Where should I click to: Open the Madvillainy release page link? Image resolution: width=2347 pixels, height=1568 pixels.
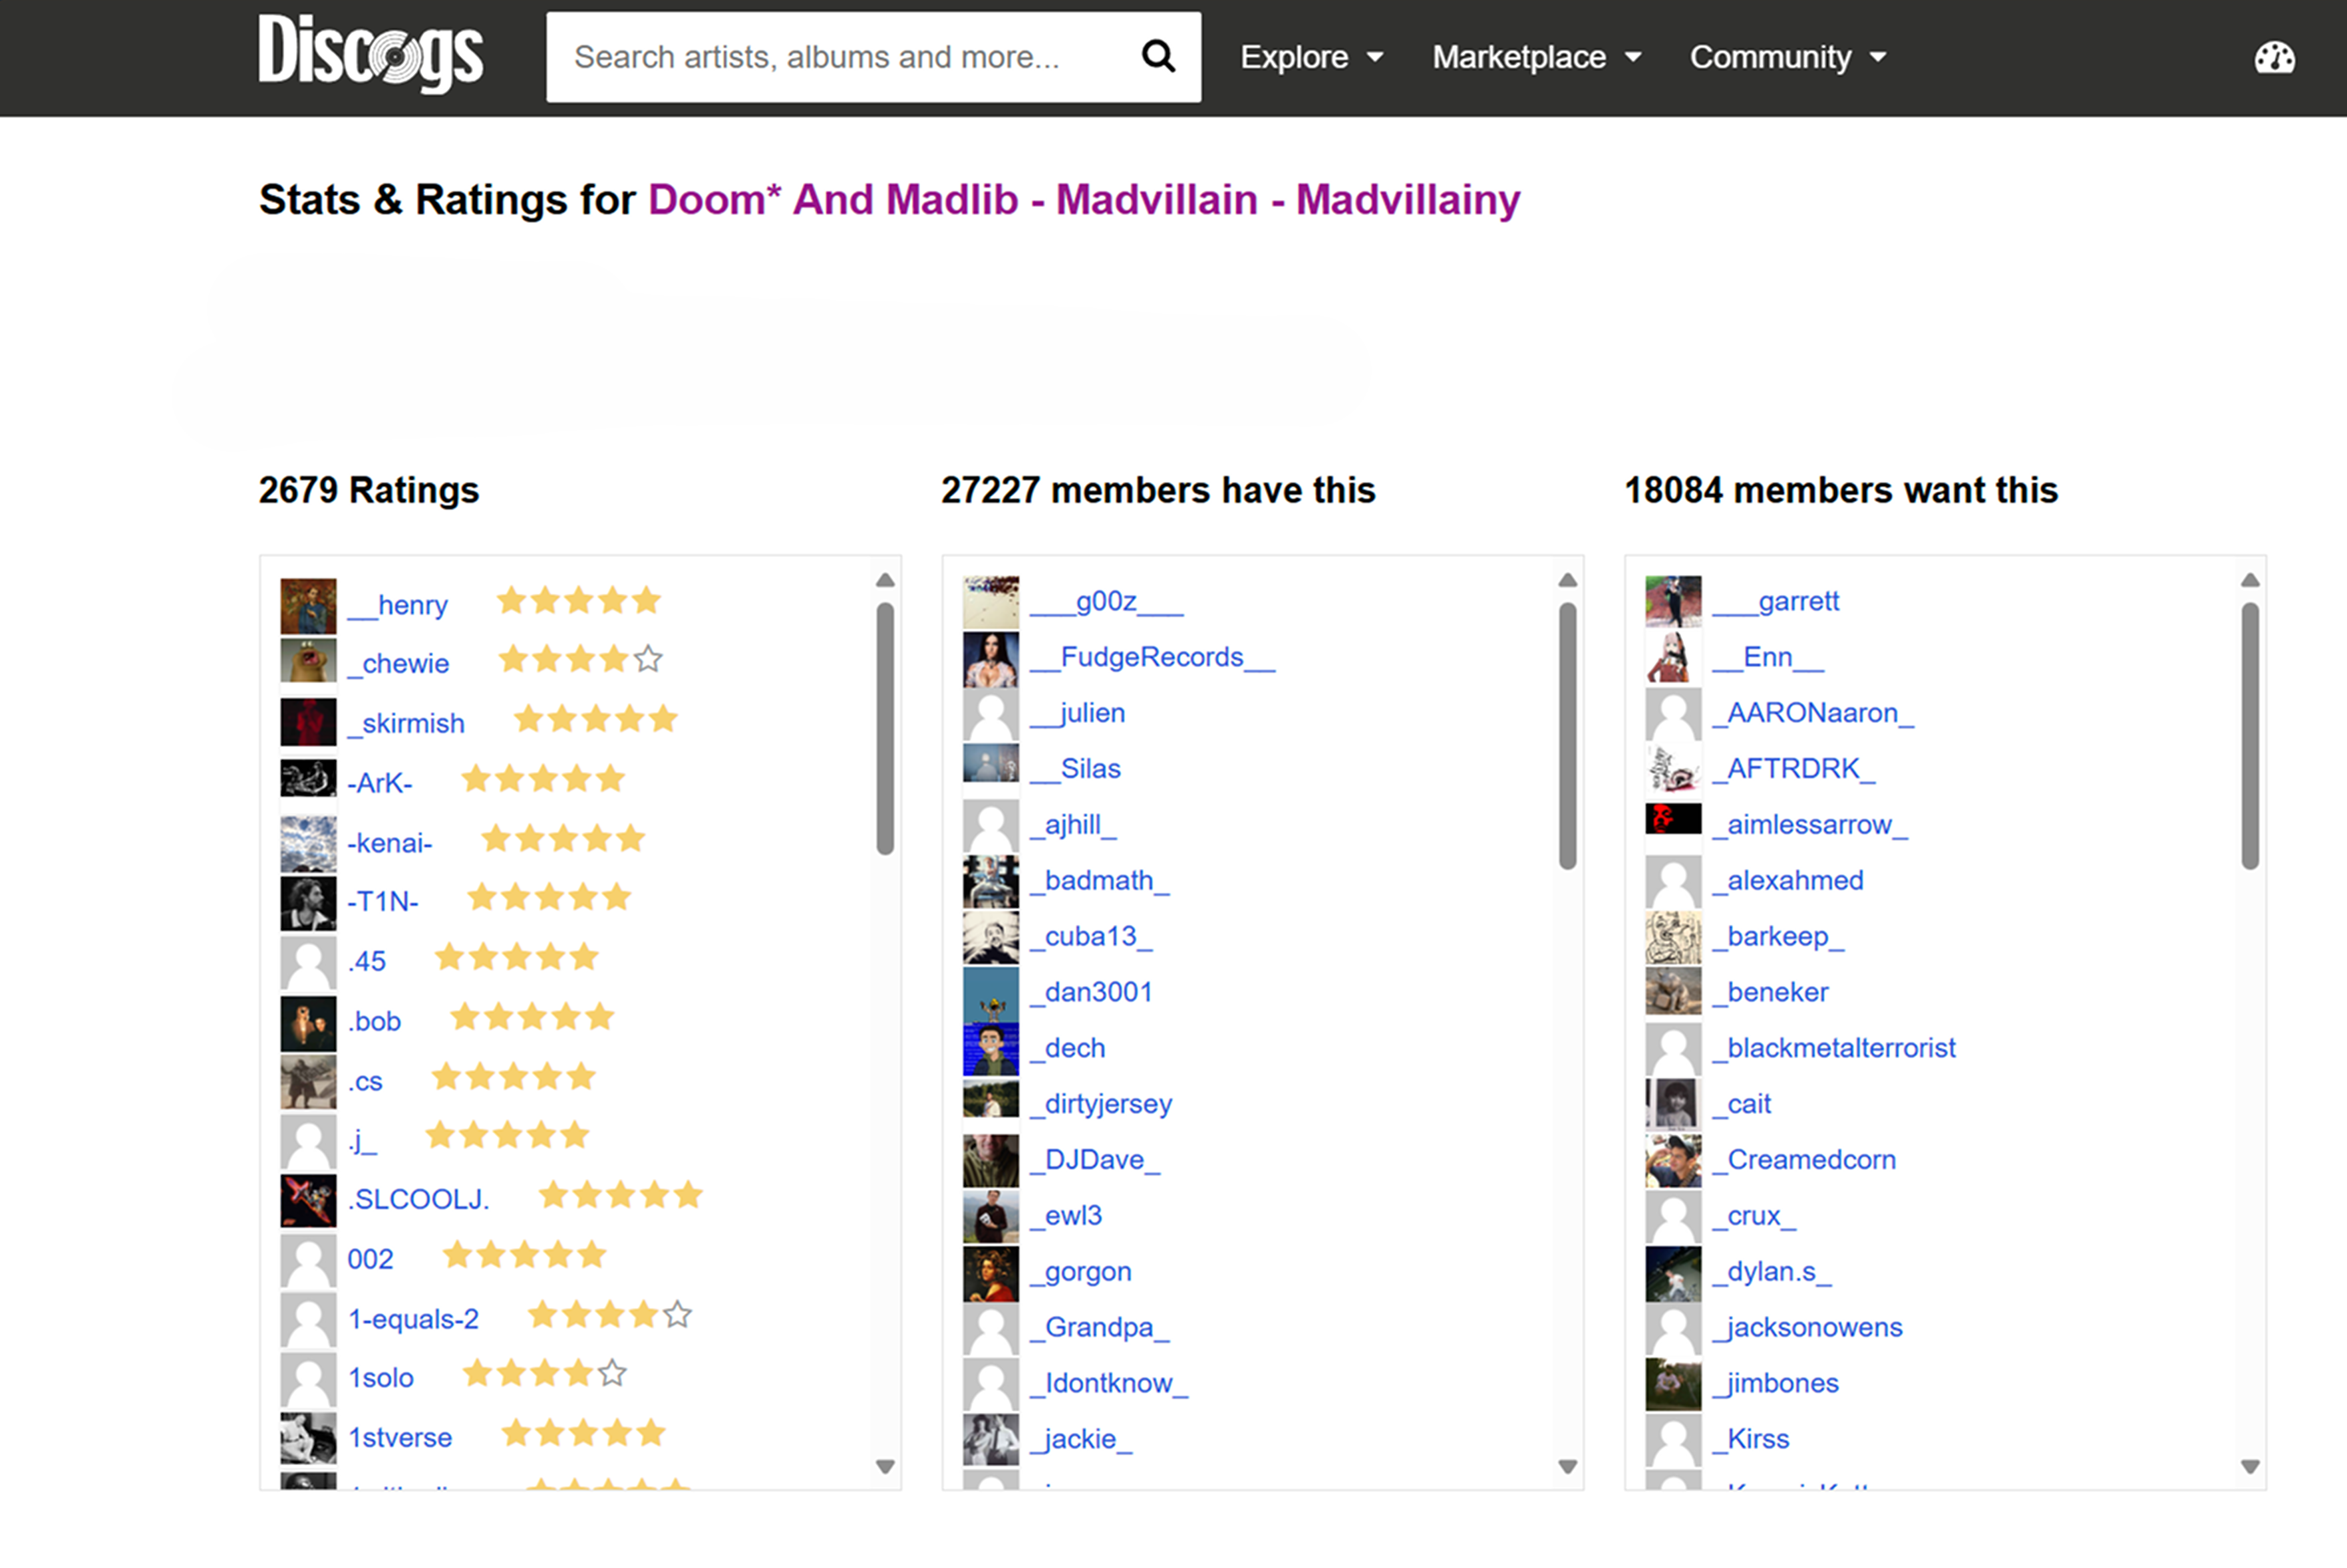1408,199
